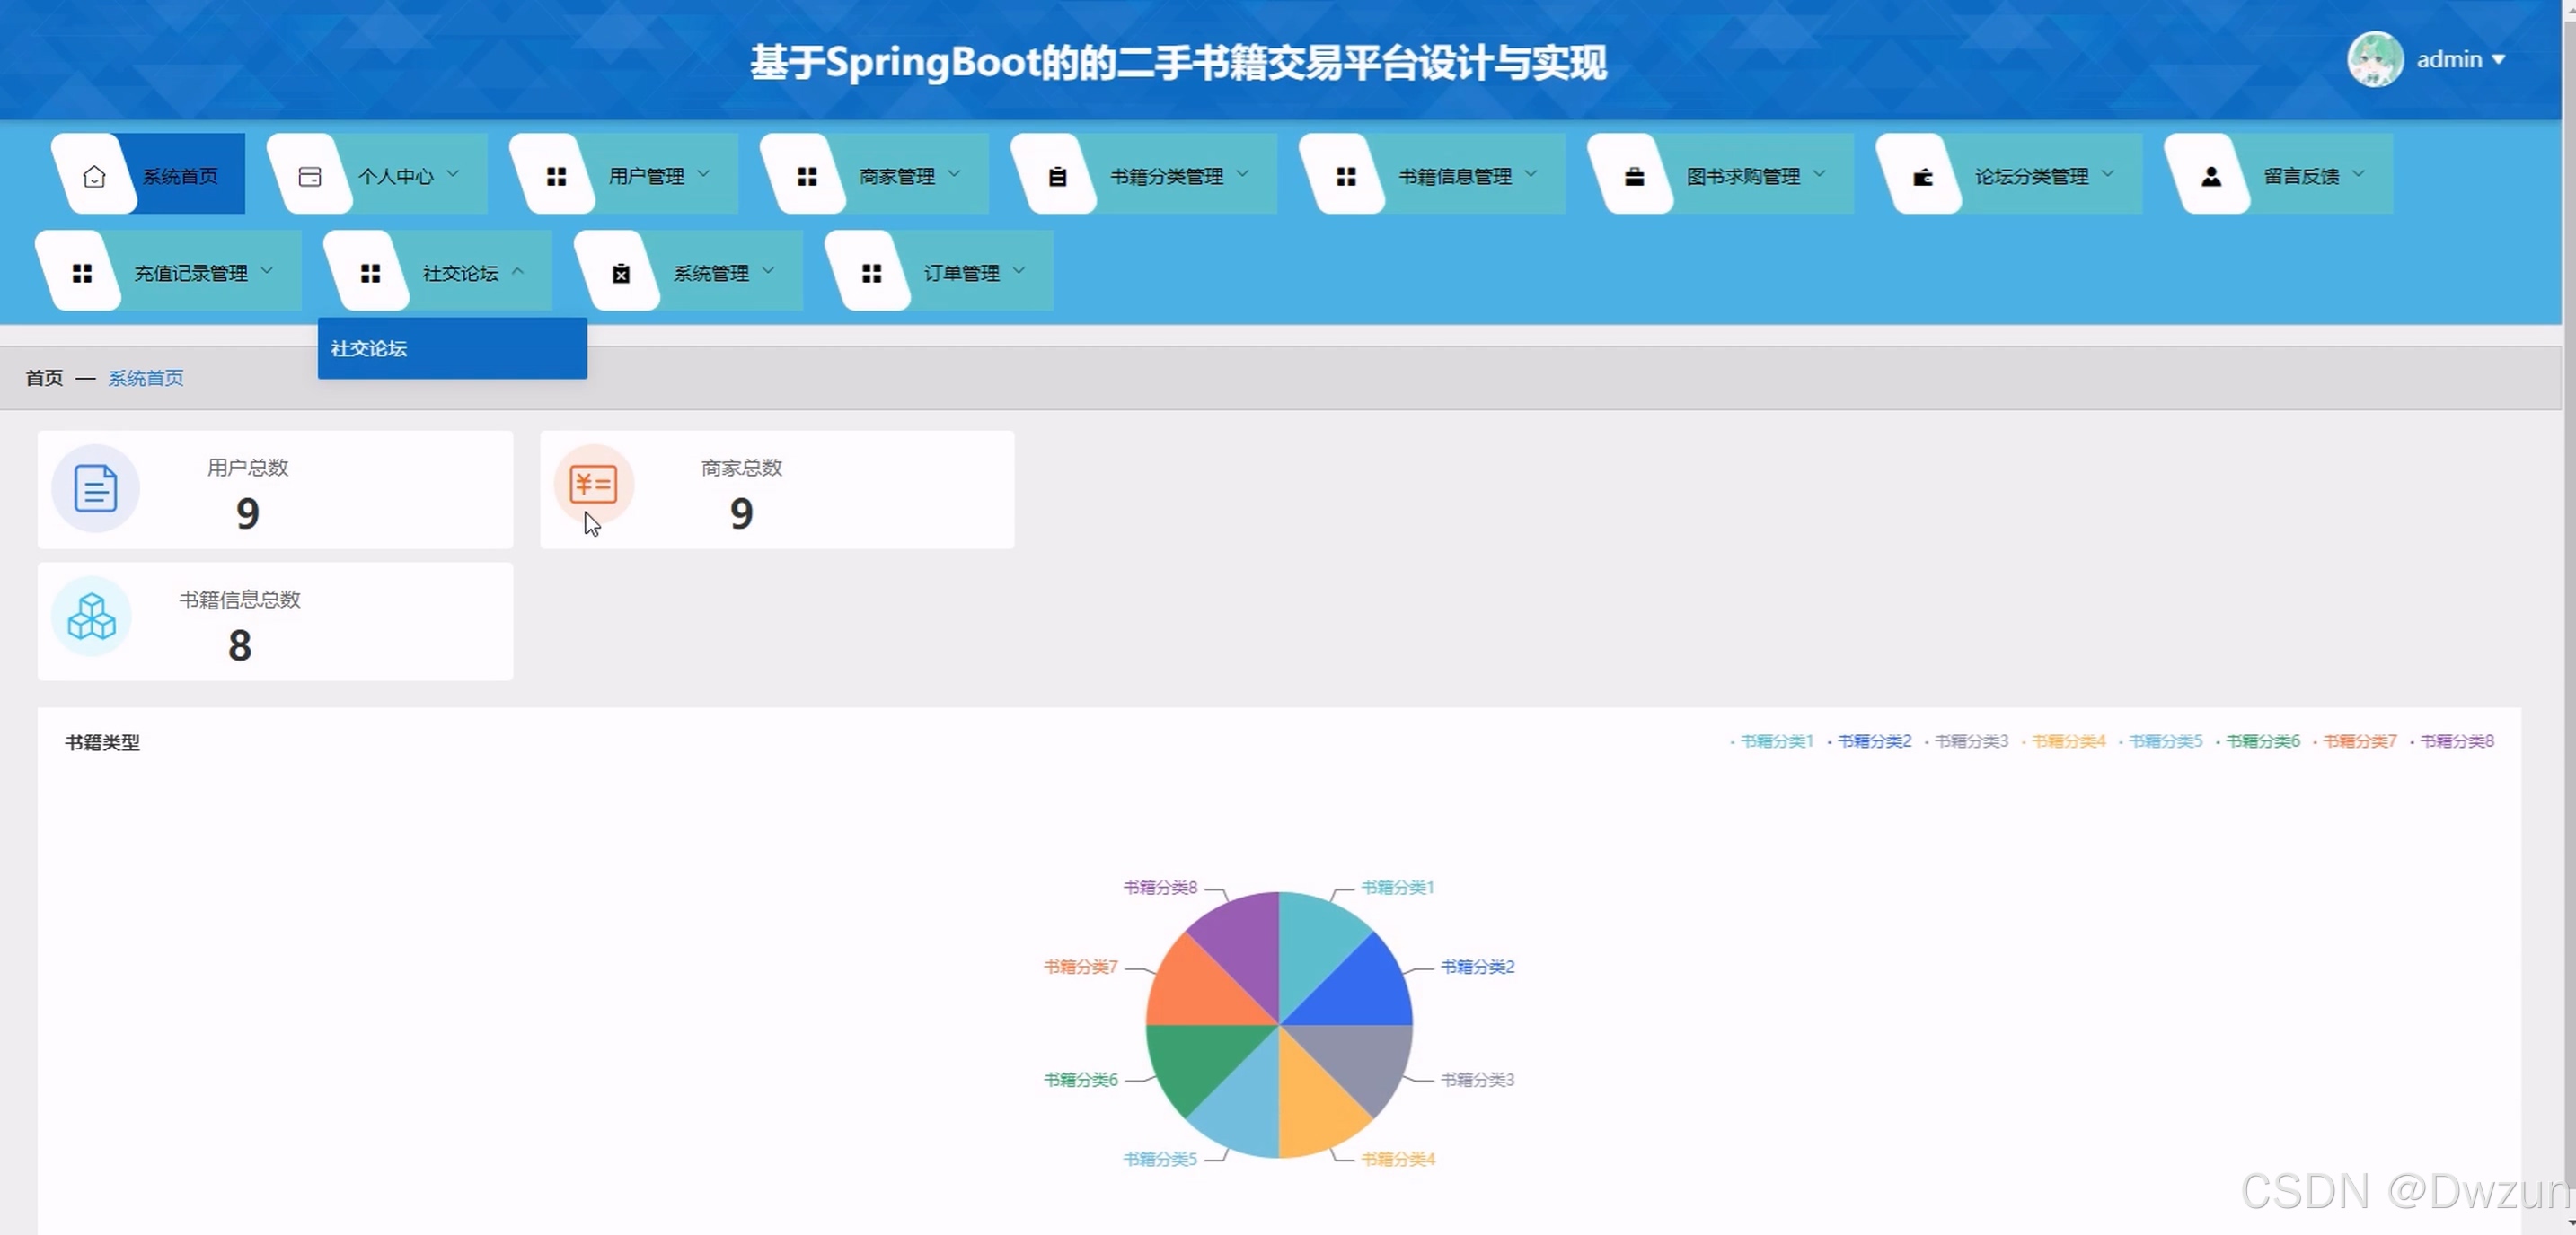Click the person icon beside 留言反馈
This screenshot has height=1235, width=2576.
click(2211, 176)
